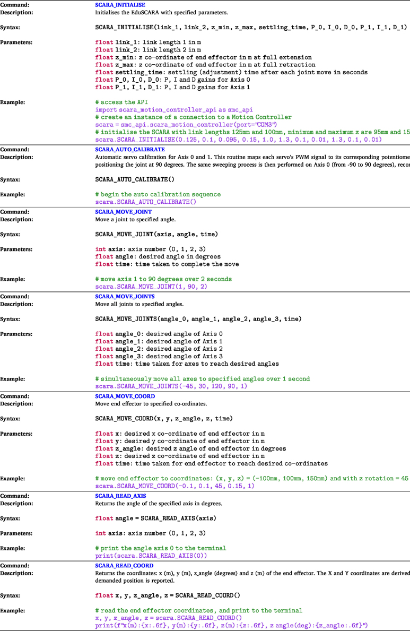Select 'float angle: desired angle in degrees'
Viewport: 410px width, 631px height.
158,257
